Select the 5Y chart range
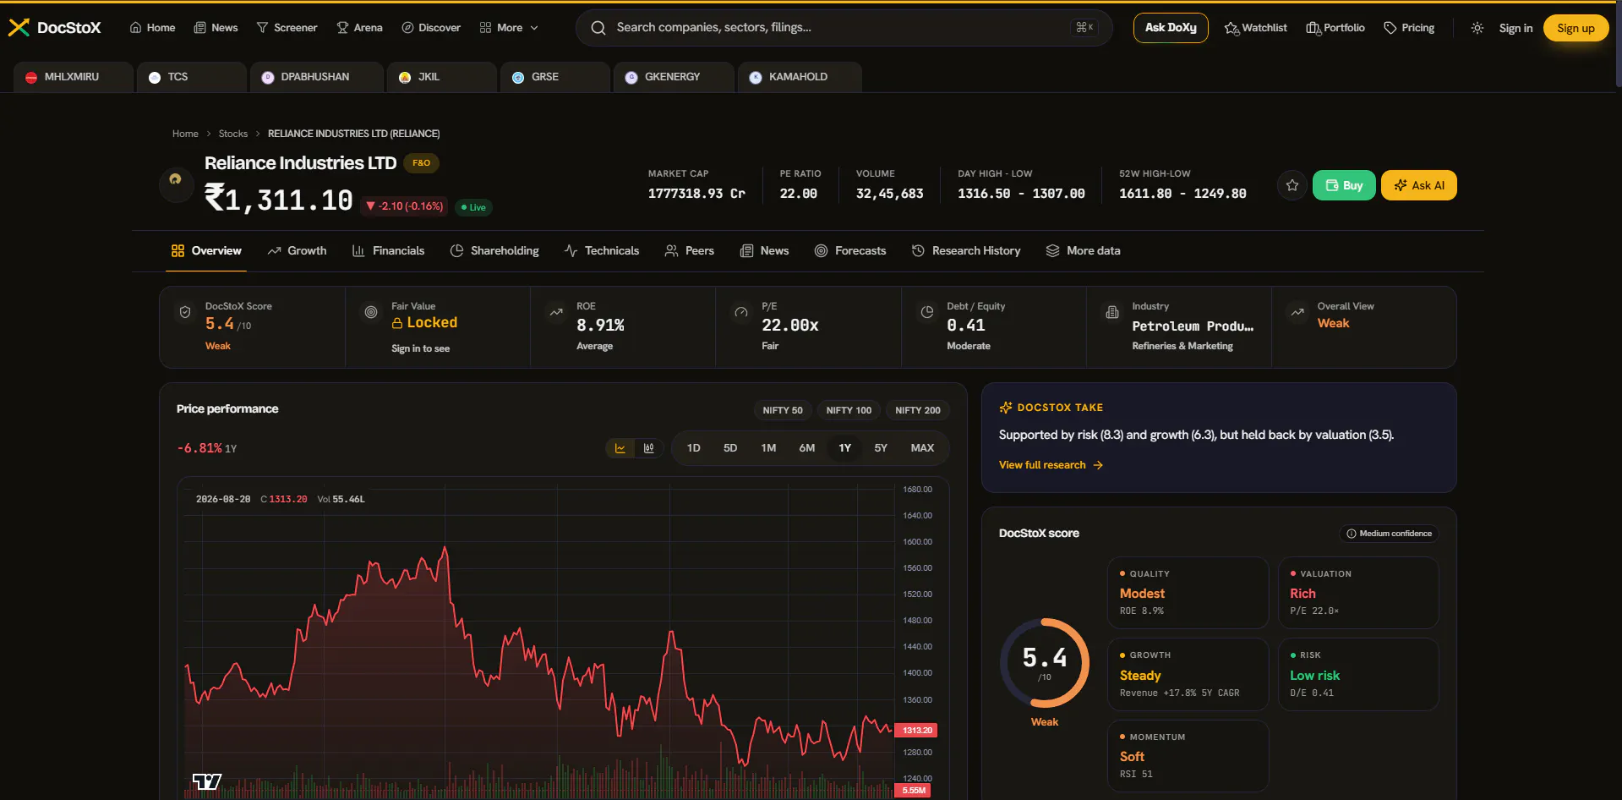This screenshot has height=800, width=1622. tap(881, 448)
